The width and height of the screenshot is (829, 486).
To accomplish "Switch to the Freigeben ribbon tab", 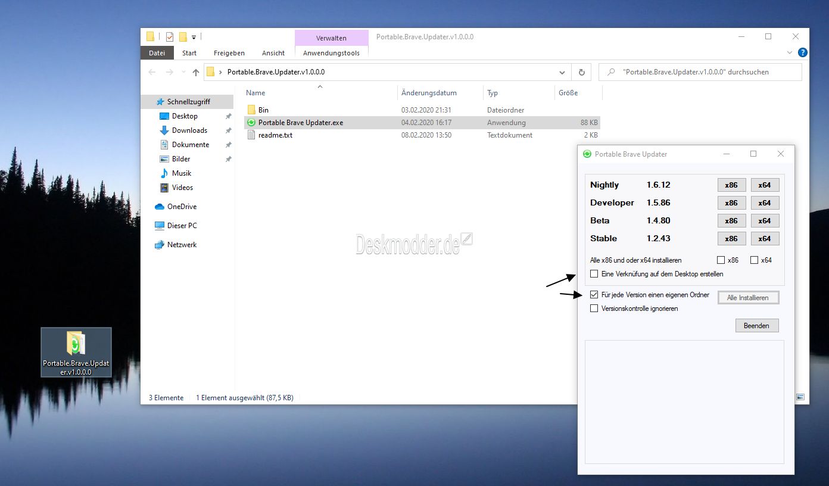I will tap(229, 53).
